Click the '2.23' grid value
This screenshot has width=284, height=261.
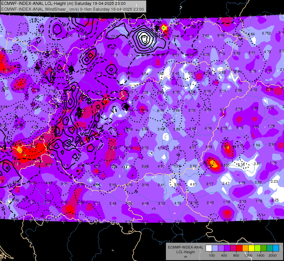coord(274,182)
